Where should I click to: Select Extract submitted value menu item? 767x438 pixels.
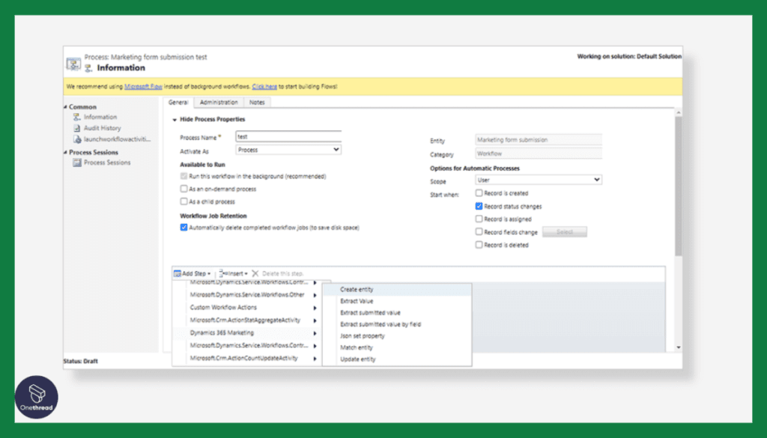click(x=397, y=313)
